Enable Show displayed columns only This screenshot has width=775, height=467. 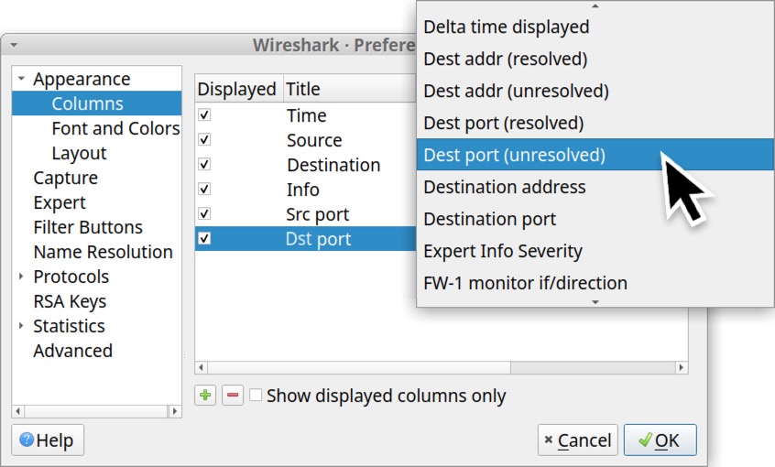[x=256, y=395]
